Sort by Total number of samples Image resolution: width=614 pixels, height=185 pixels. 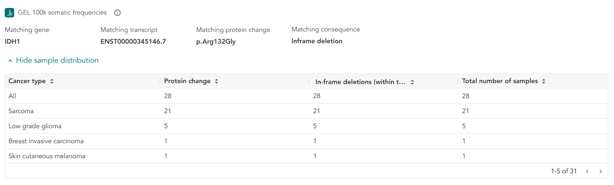click(x=543, y=81)
